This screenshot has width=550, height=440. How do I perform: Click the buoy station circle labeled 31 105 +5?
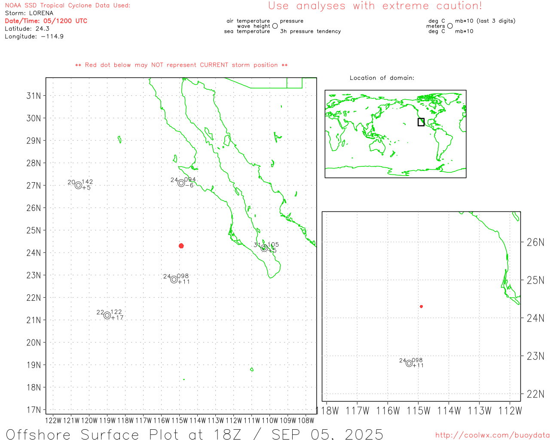(264, 248)
